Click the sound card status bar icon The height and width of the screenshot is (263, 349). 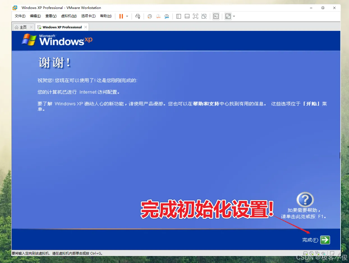[323, 253]
